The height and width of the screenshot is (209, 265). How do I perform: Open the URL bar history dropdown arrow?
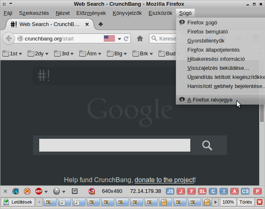(119, 39)
